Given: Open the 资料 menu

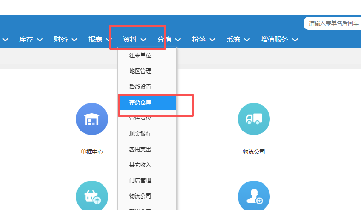Looking at the screenshot, I should point(130,40).
